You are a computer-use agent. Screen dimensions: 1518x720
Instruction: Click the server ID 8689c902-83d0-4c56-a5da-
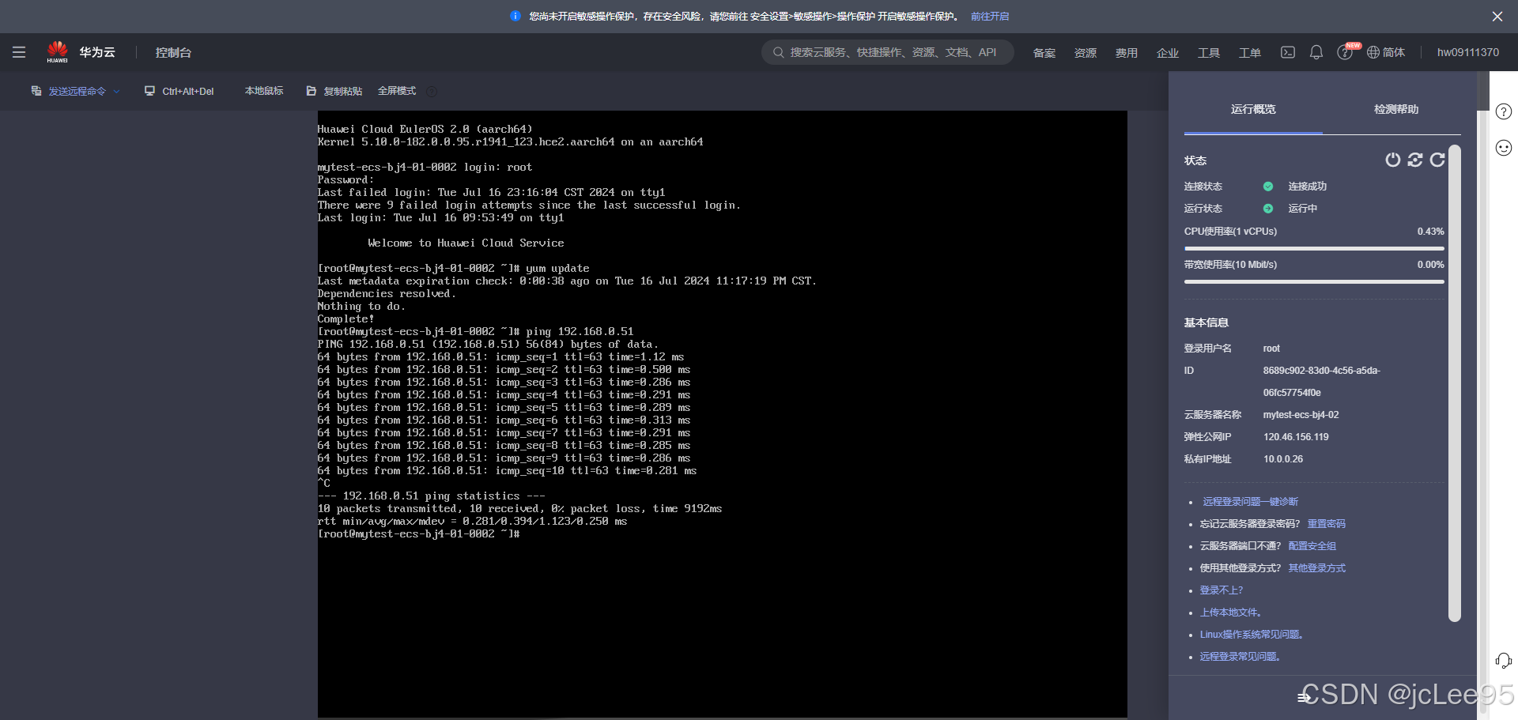1322,371
